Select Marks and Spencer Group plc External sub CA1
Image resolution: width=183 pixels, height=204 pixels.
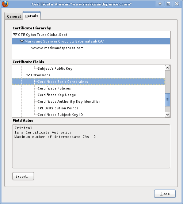(91, 41)
